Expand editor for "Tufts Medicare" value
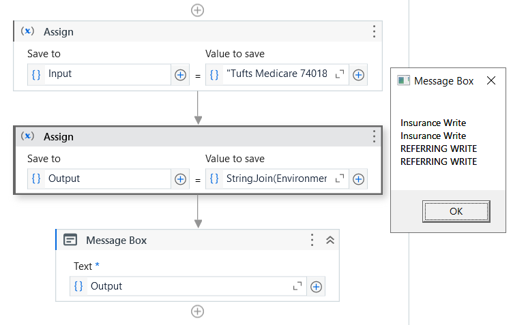526x325 pixels. click(x=340, y=74)
